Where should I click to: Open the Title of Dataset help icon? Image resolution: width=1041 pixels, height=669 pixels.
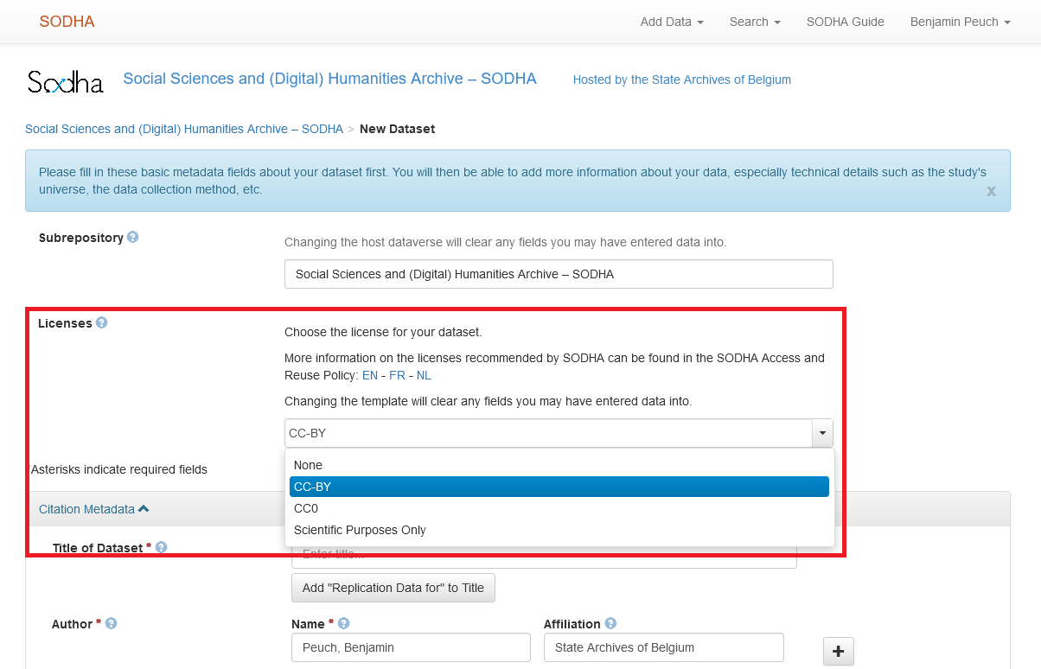click(x=162, y=547)
